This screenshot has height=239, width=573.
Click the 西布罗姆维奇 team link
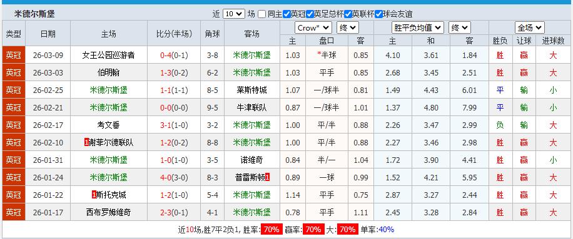[x=109, y=212]
